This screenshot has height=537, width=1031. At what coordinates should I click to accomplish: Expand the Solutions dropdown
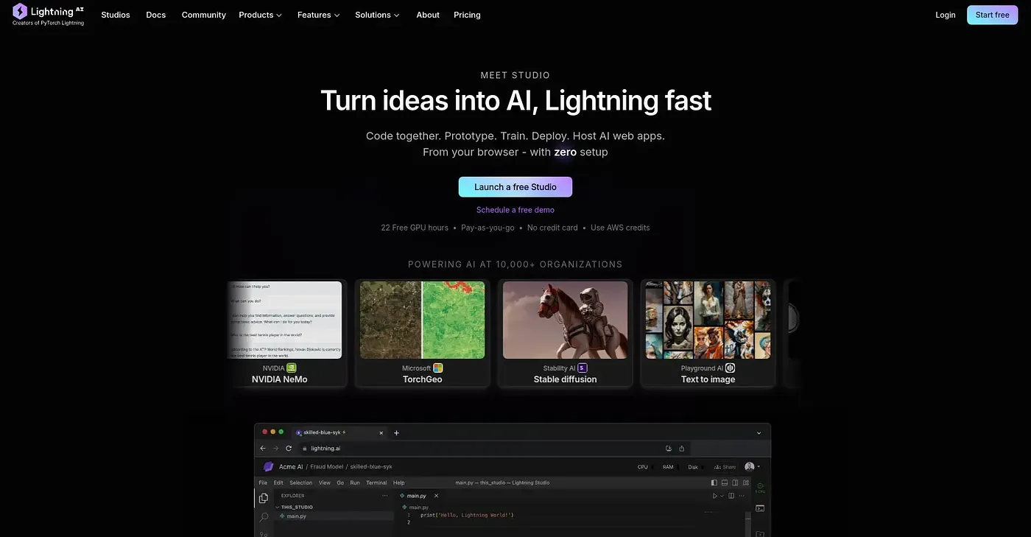pyautogui.click(x=377, y=15)
